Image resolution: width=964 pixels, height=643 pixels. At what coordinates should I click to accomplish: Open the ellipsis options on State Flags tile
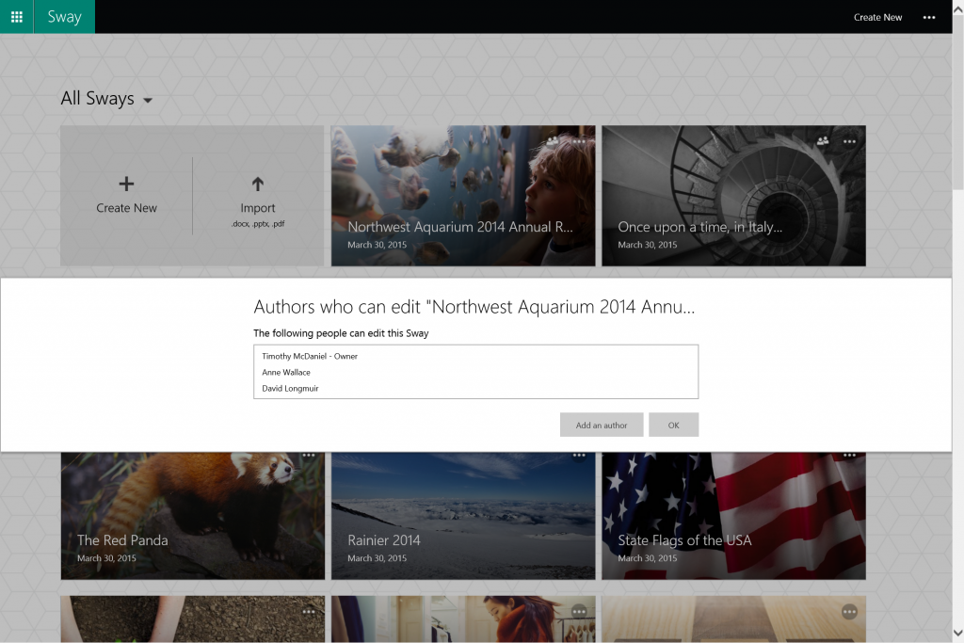point(849,454)
